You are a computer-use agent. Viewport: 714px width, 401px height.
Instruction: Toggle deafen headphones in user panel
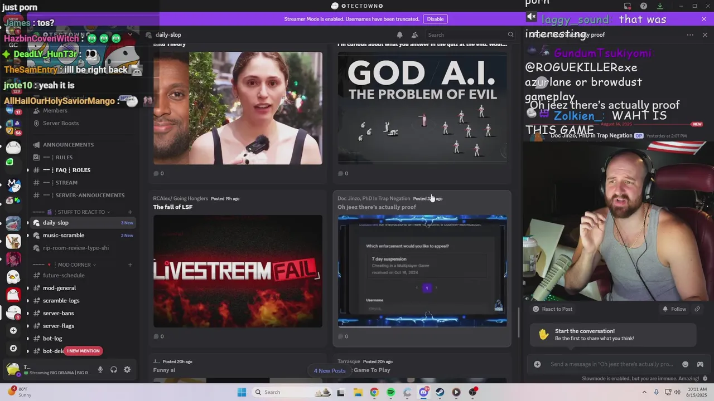(x=114, y=369)
